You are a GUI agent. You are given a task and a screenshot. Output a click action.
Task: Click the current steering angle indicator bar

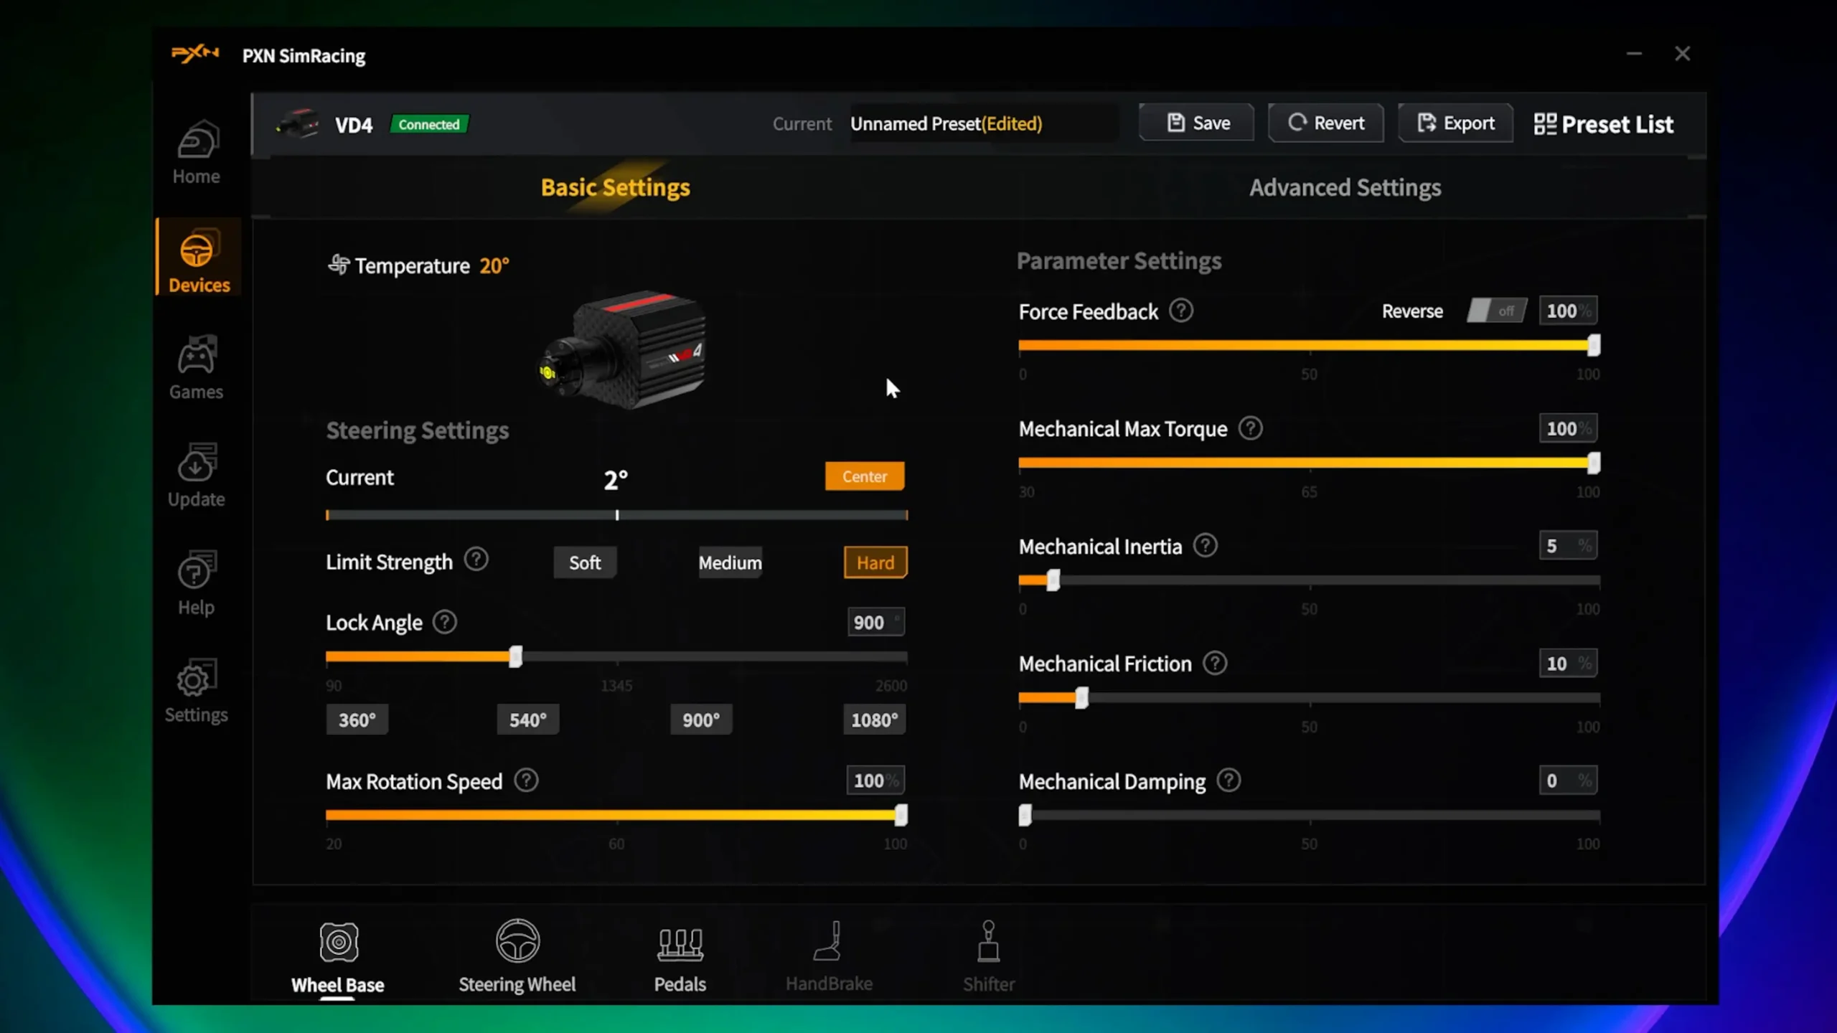(x=616, y=515)
